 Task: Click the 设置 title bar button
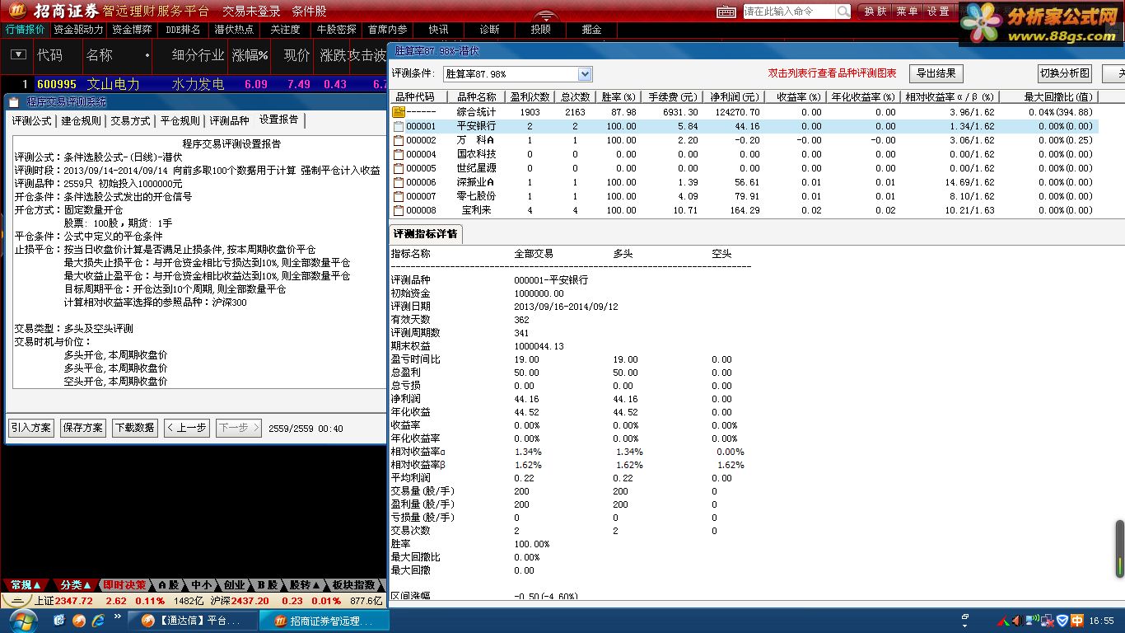coord(938,12)
